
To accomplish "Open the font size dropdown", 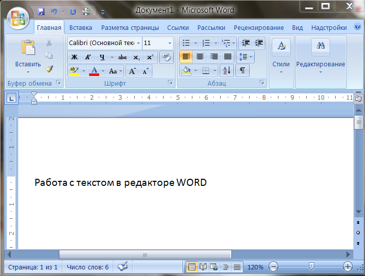I will tap(170, 43).
